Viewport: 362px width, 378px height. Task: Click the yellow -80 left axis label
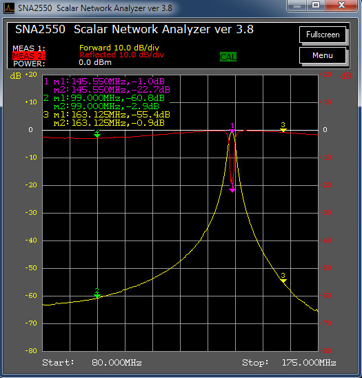point(31,351)
